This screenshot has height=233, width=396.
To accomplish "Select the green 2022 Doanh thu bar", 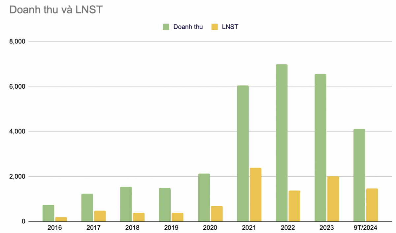I will [281, 143].
